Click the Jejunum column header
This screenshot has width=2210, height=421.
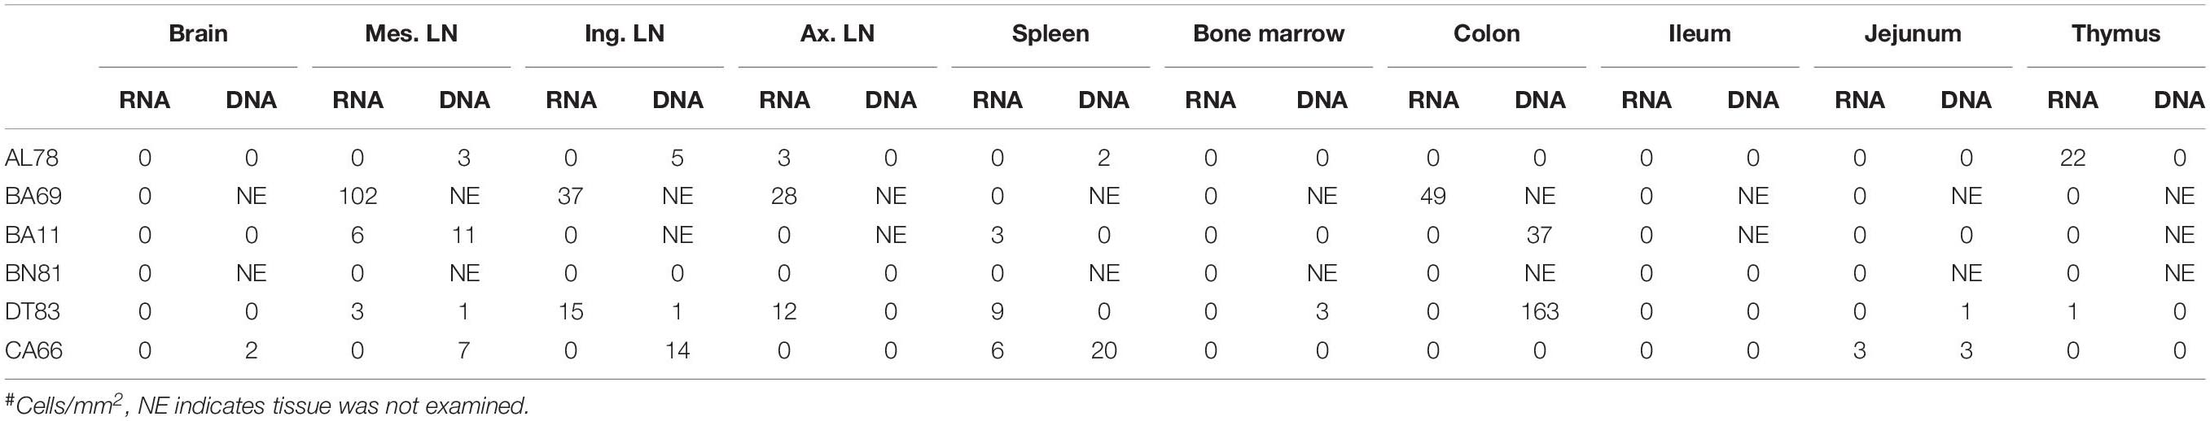[x=1912, y=33]
